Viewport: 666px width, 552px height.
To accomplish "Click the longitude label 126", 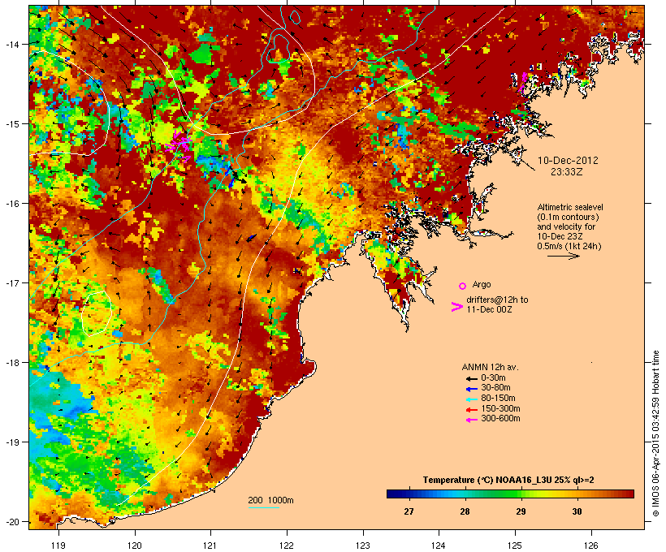I will [x=591, y=546].
